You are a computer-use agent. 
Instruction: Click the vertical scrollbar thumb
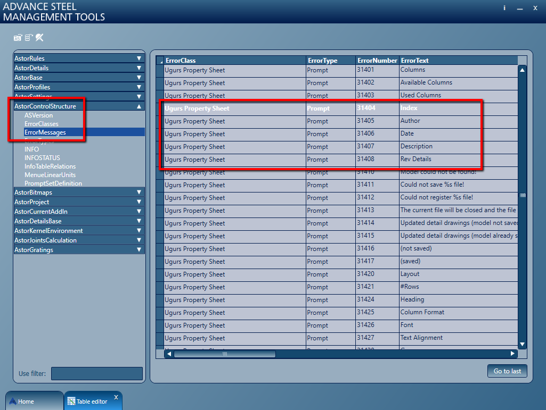[x=523, y=195]
